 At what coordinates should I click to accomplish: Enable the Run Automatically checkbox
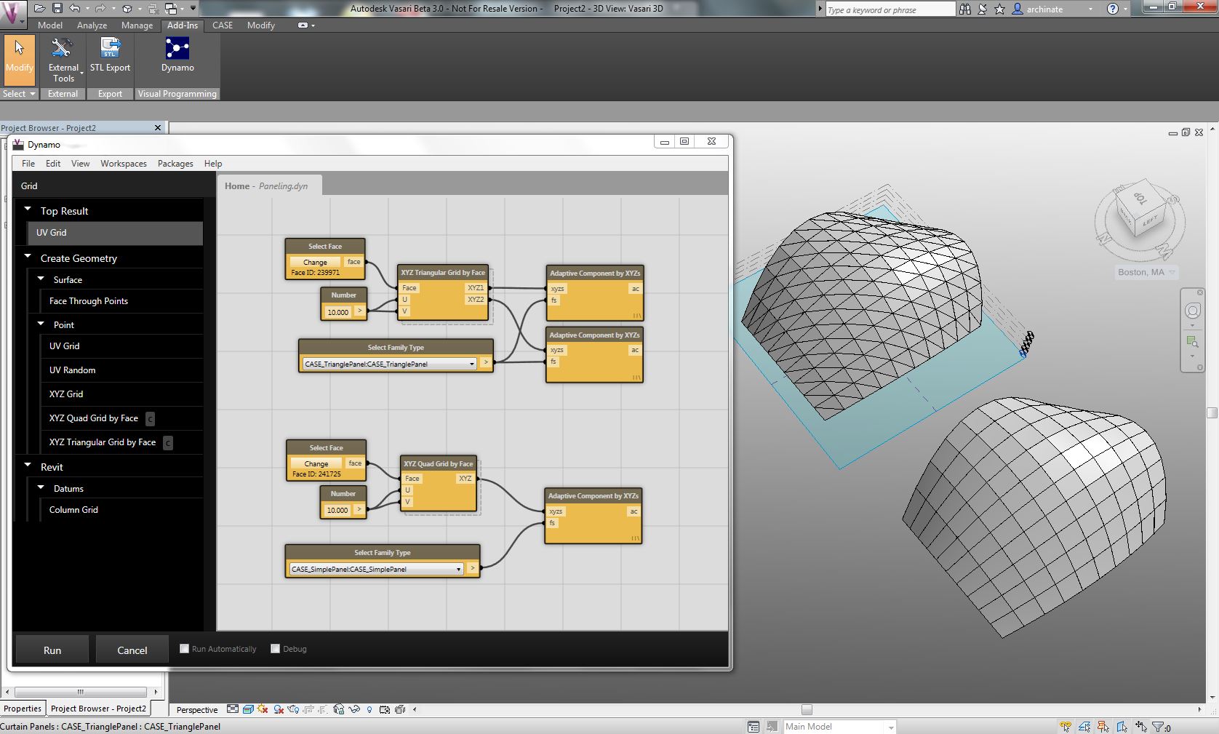pos(185,649)
